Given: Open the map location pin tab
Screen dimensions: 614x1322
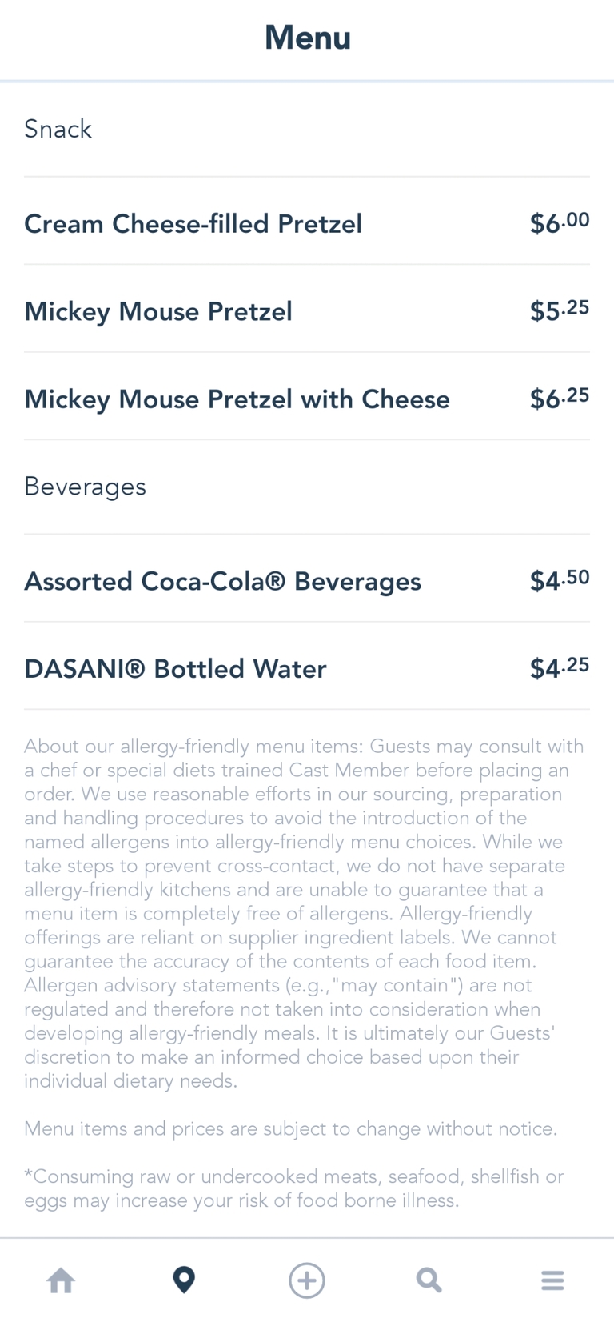Looking at the screenshot, I should (184, 1280).
